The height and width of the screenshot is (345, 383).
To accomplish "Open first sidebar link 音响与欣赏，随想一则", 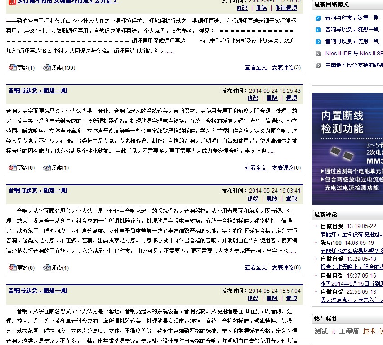I will point(352,18).
